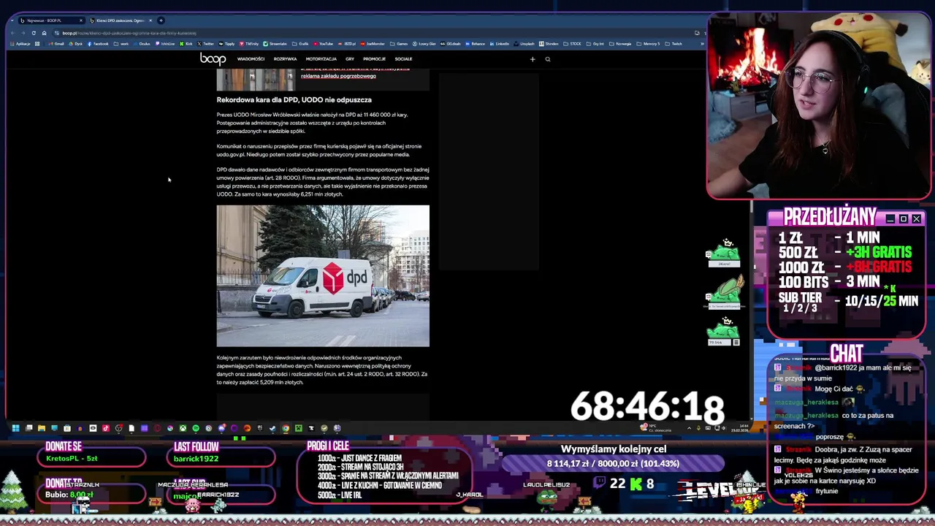Viewport: 935px width, 526px height.
Task: Open the Shinden bookmark
Action: [549, 44]
